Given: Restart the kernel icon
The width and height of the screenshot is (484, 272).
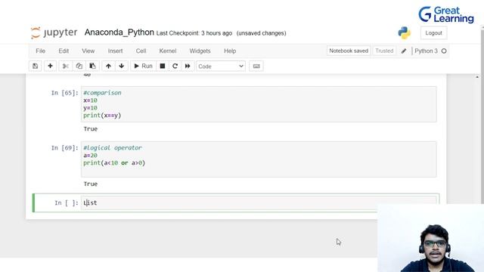Looking at the screenshot, I should 175,66.
